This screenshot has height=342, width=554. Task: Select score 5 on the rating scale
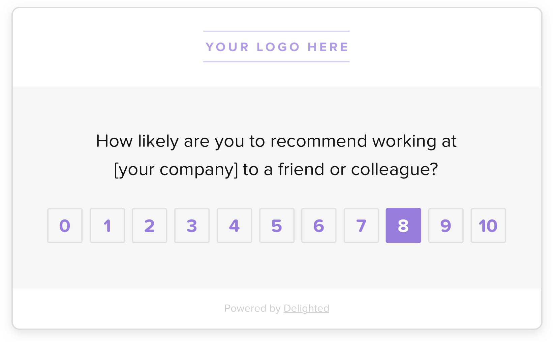tap(277, 226)
